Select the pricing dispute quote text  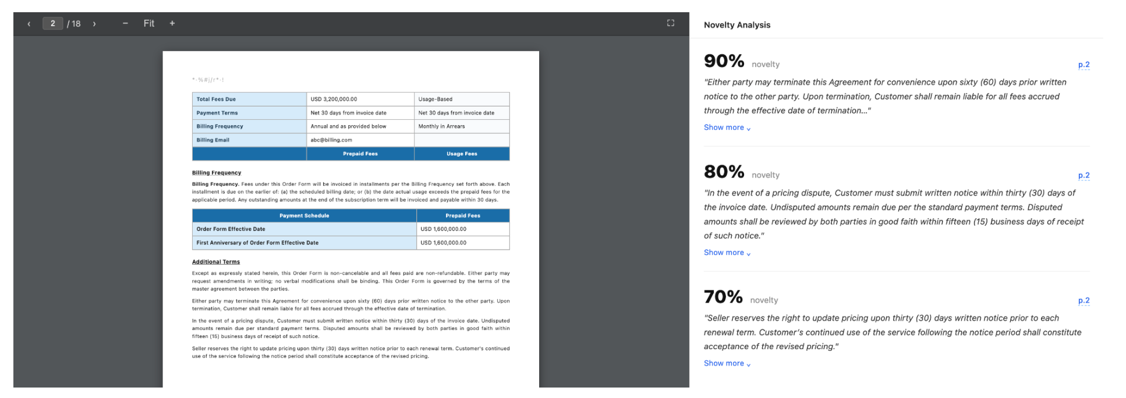894,214
